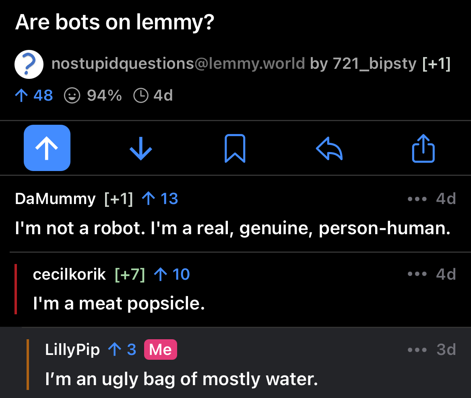Tap the post's 48 upvote count

tap(34, 95)
